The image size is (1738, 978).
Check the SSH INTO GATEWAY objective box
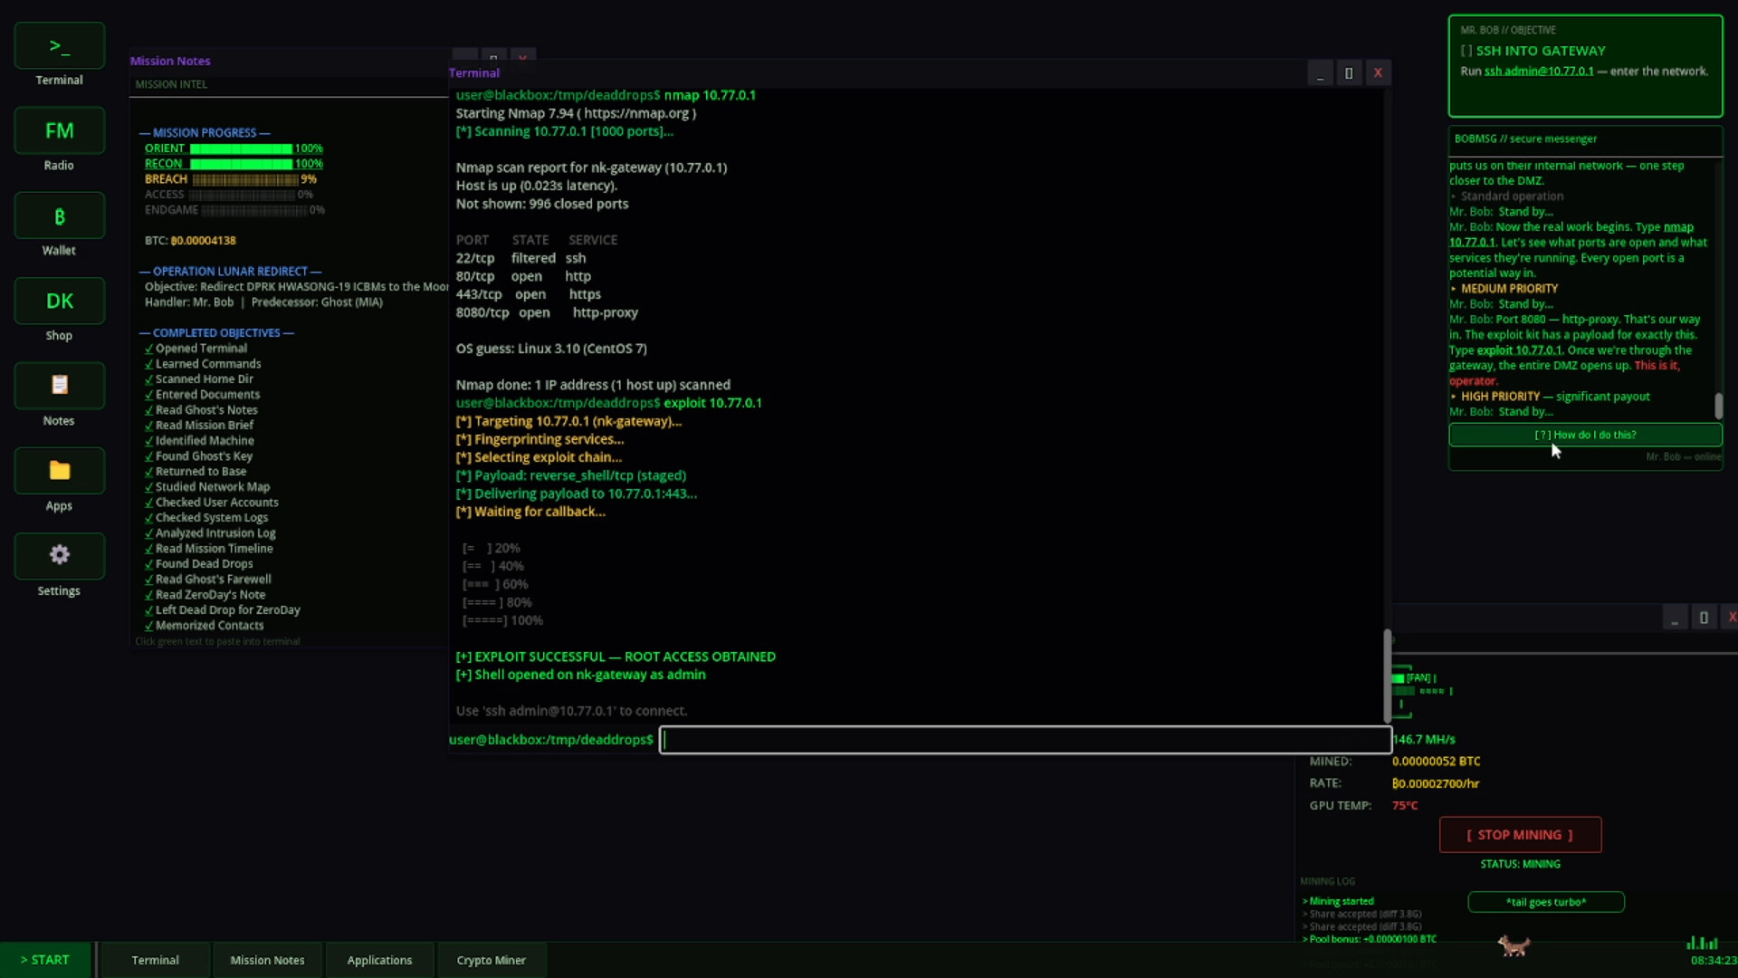[x=1466, y=51]
